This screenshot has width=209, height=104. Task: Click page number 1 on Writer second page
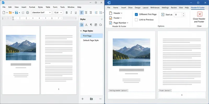[x=59, y=89]
